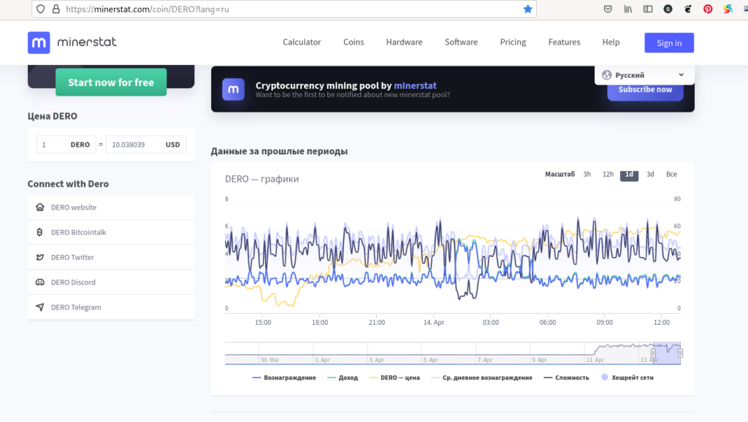Focus the USD price input field
748x422 pixels.
[145, 145]
